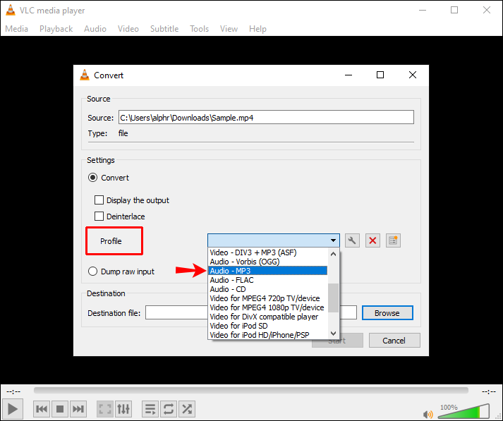
Task: Click the Browse button
Action: coord(387,312)
